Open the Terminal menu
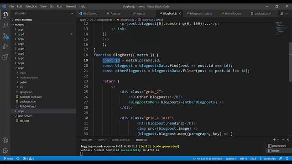The width and height of the screenshot is (292, 164). click(x=71, y=6)
